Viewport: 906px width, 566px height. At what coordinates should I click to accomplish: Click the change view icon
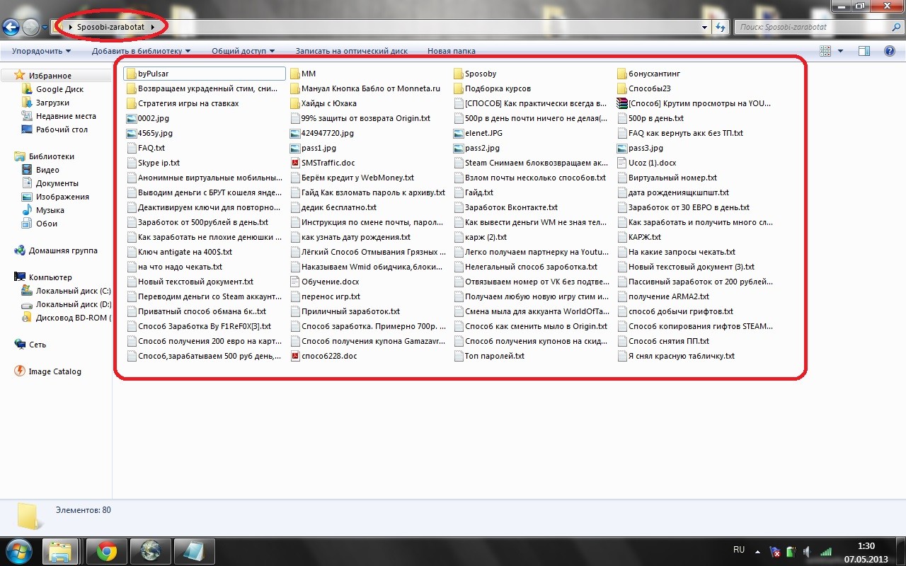tap(825, 51)
